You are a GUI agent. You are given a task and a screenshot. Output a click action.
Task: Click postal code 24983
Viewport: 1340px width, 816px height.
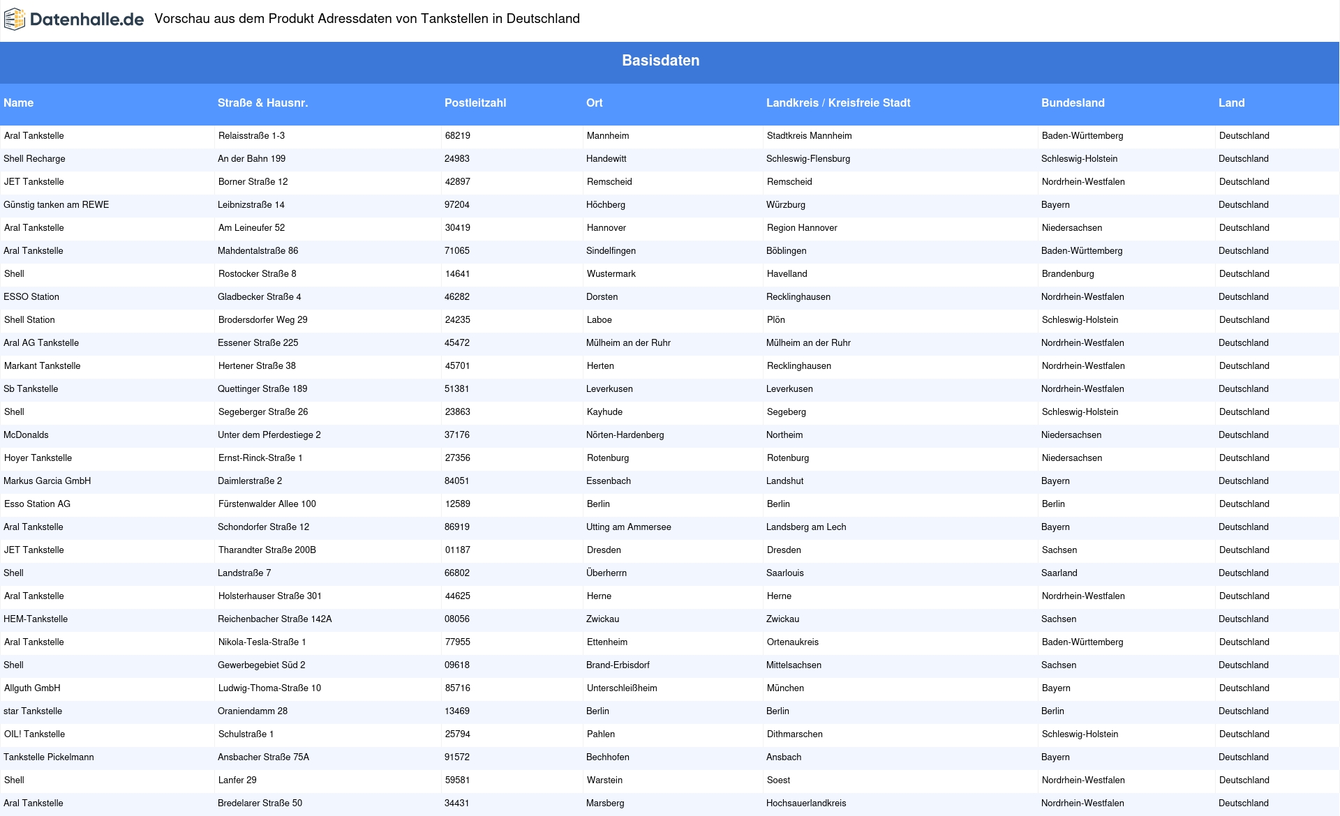coord(457,159)
